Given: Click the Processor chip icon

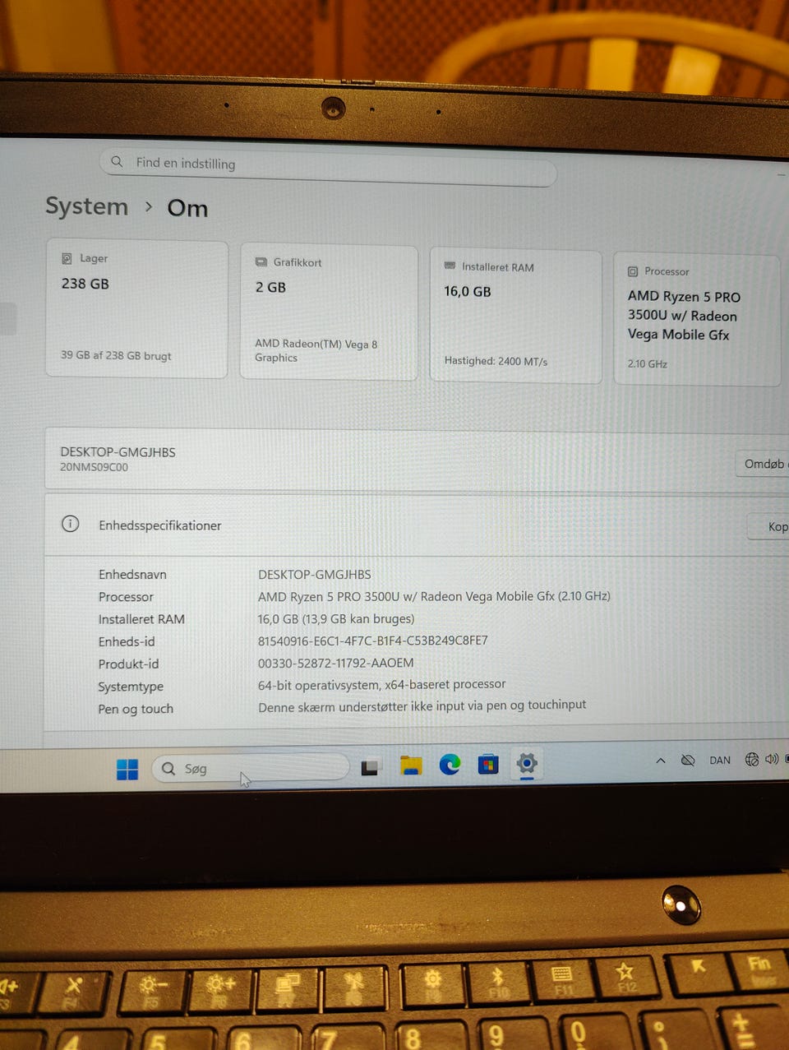Looking at the screenshot, I should coord(633,271).
